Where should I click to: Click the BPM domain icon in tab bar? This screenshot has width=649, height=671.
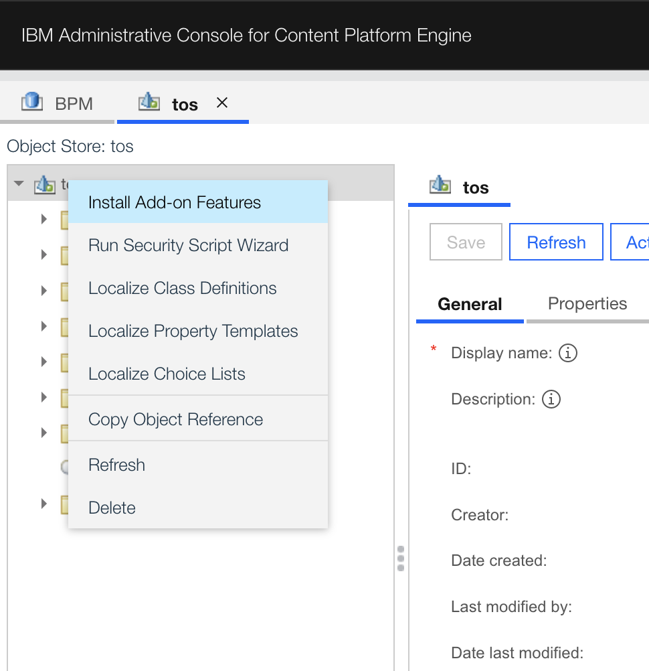32,102
